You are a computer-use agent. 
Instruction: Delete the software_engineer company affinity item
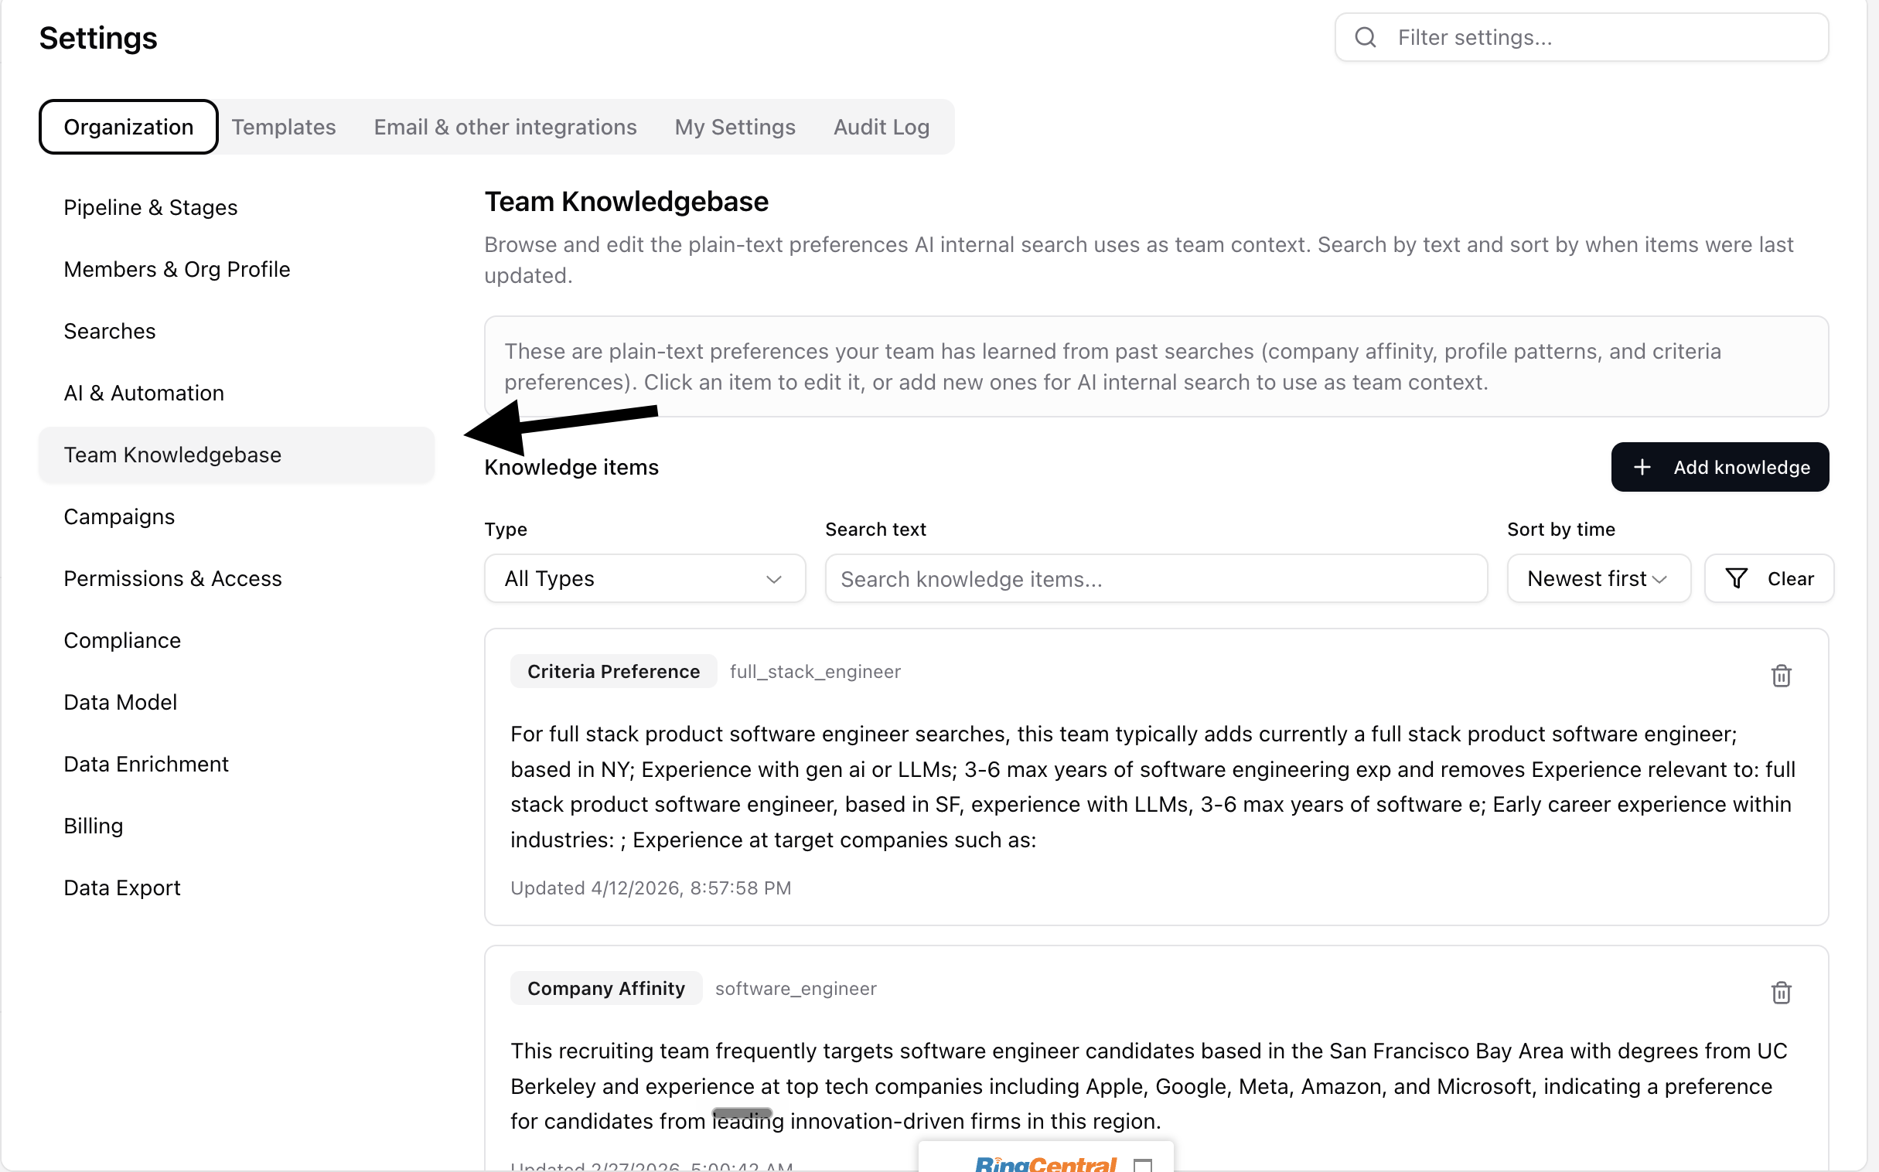1781,992
